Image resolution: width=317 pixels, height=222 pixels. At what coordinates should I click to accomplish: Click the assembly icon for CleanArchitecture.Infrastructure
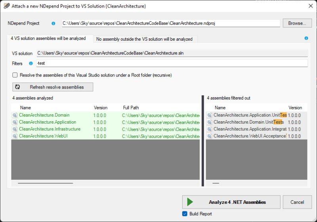pyautogui.click(x=15, y=129)
